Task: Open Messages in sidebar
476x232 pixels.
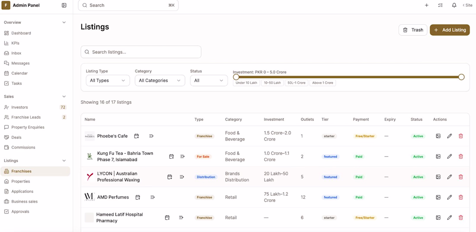Action: pos(35,63)
